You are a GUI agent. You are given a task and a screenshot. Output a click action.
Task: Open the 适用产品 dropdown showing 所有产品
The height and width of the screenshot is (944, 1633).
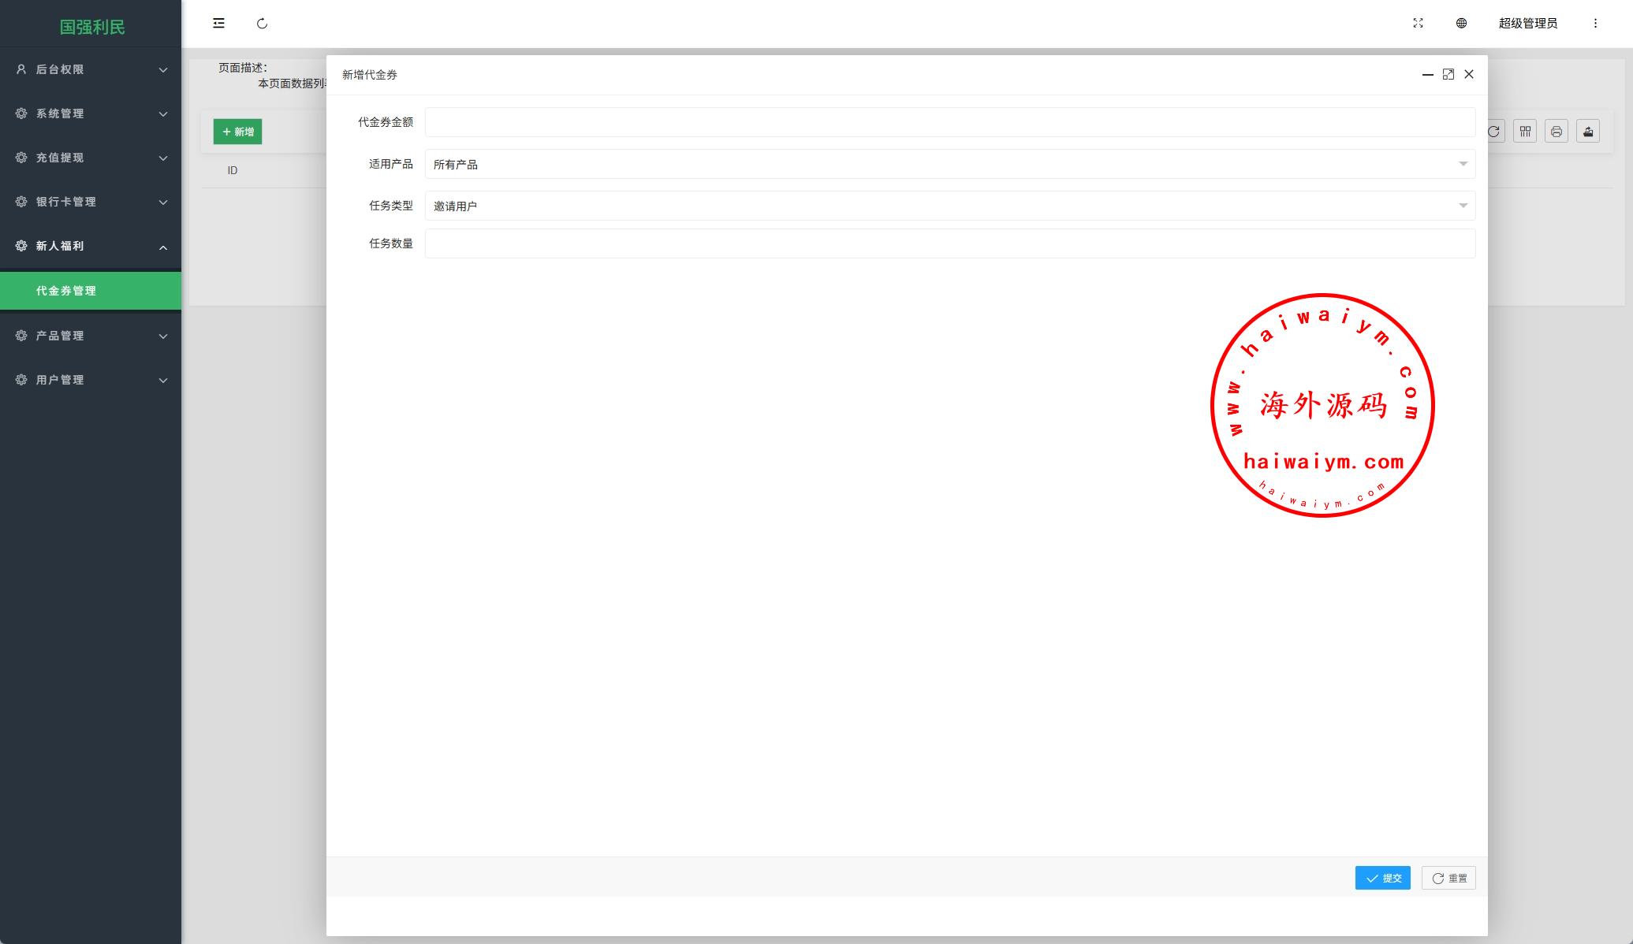coord(949,164)
